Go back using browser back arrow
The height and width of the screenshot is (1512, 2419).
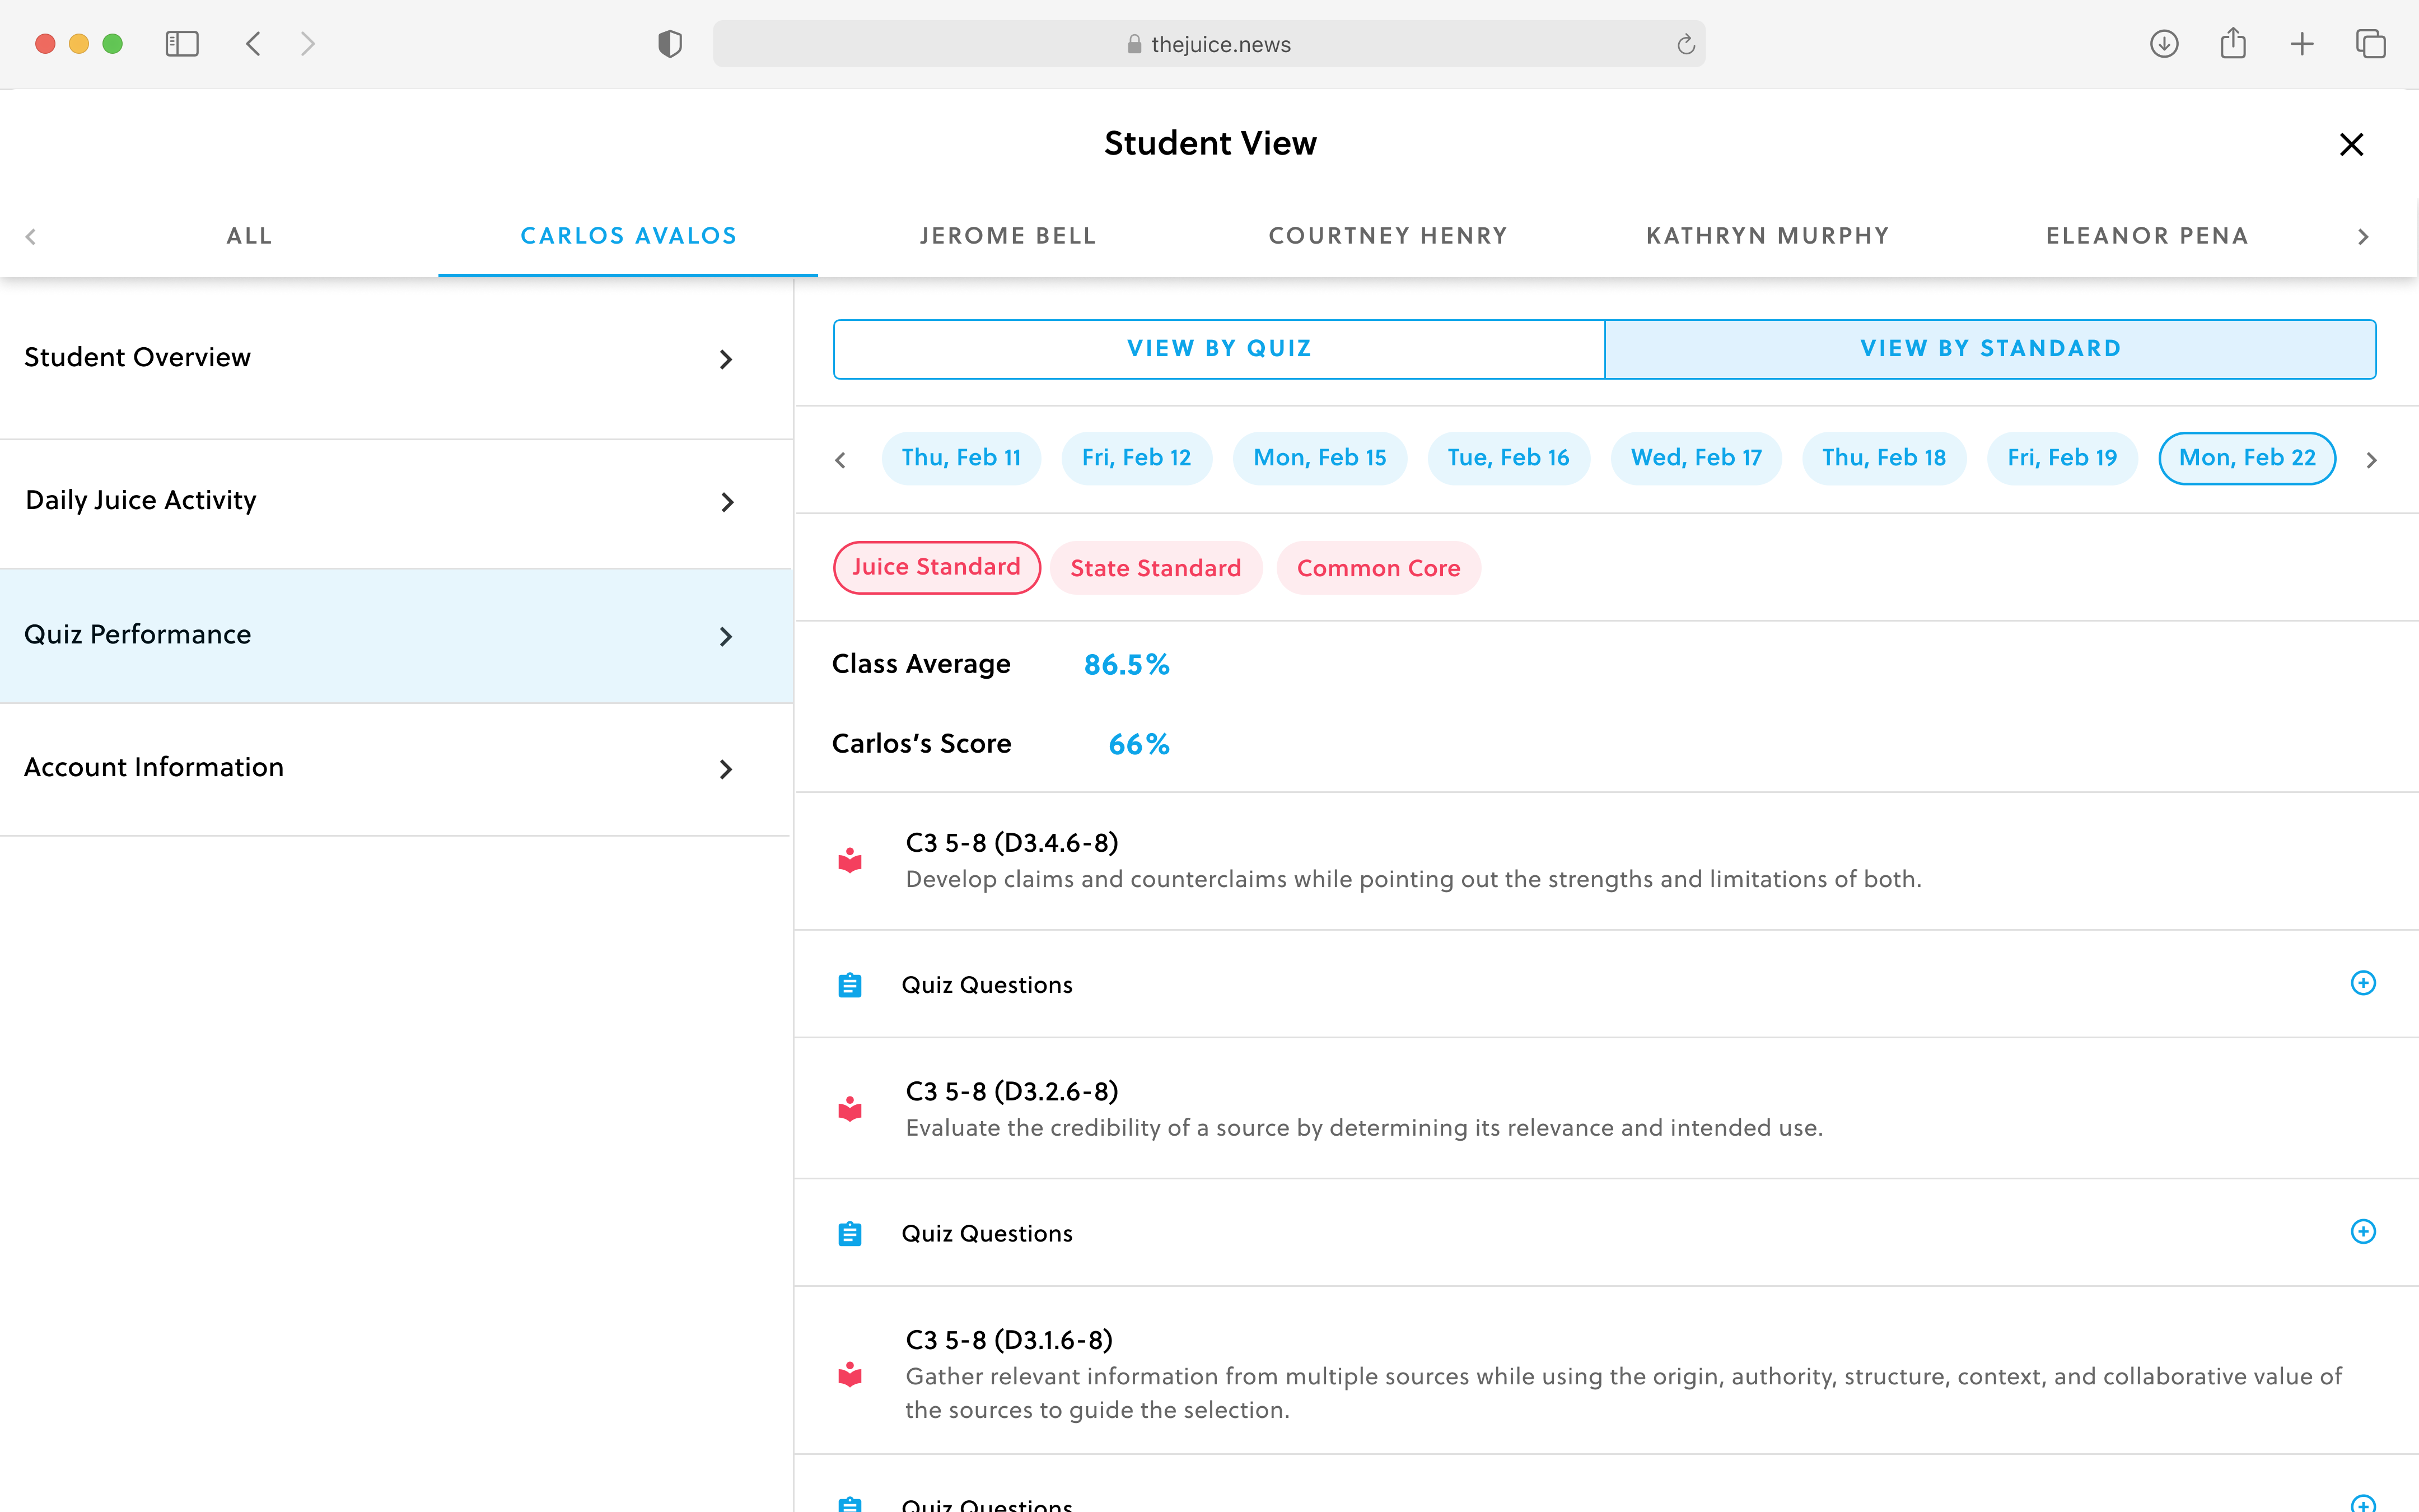point(253,44)
